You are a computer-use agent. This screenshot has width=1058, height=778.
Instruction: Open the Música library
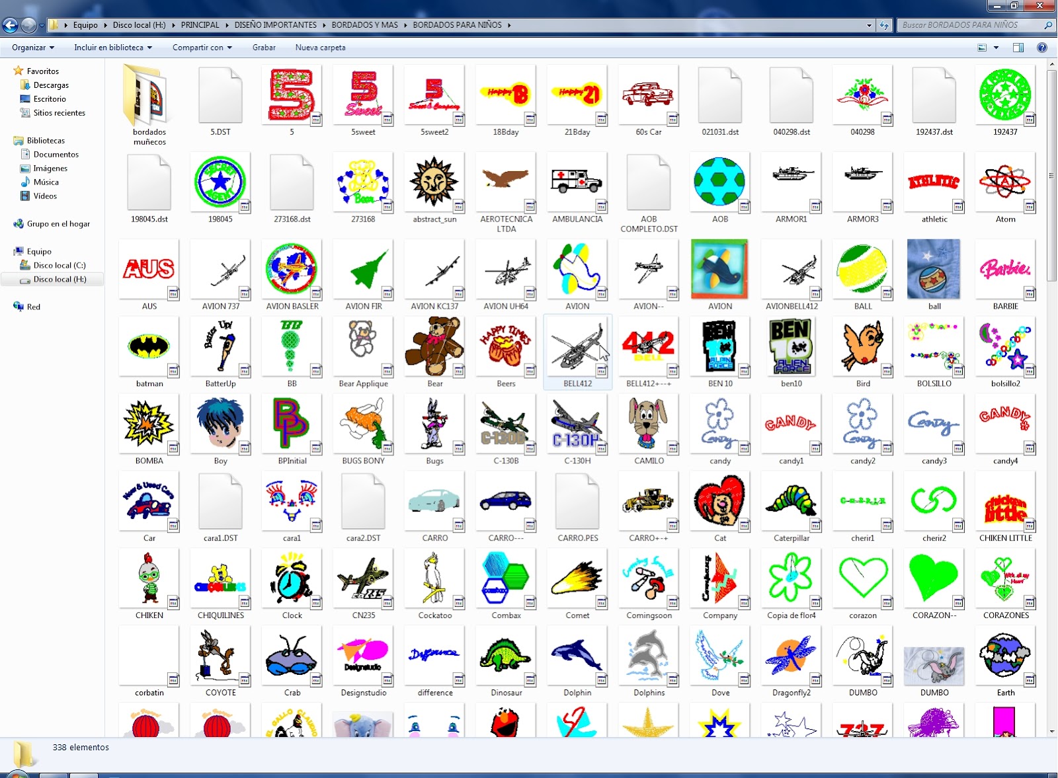pyautogui.click(x=46, y=182)
